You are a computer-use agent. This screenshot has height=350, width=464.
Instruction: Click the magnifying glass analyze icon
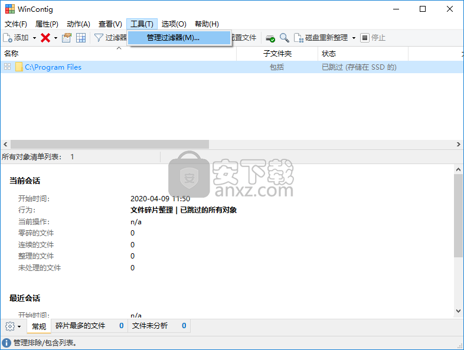[285, 38]
